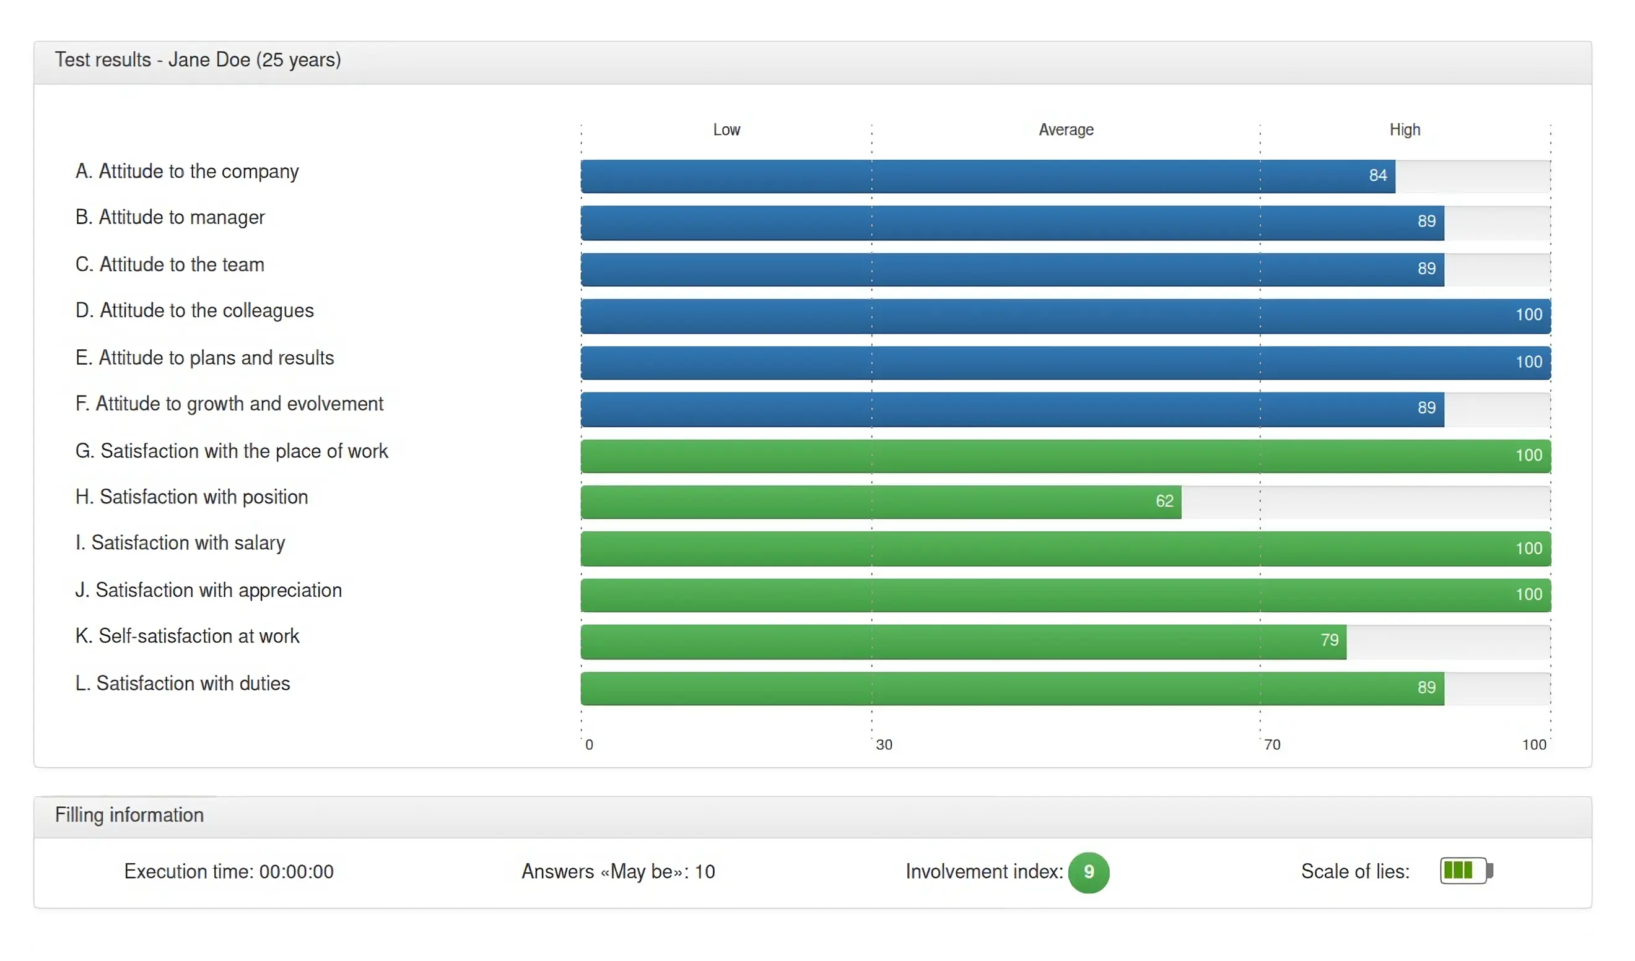The width and height of the screenshot is (1635, 961).
Task: Select the 'C. Attitude to the team' label
Action: pyautogui.click(x=170, y=265)
